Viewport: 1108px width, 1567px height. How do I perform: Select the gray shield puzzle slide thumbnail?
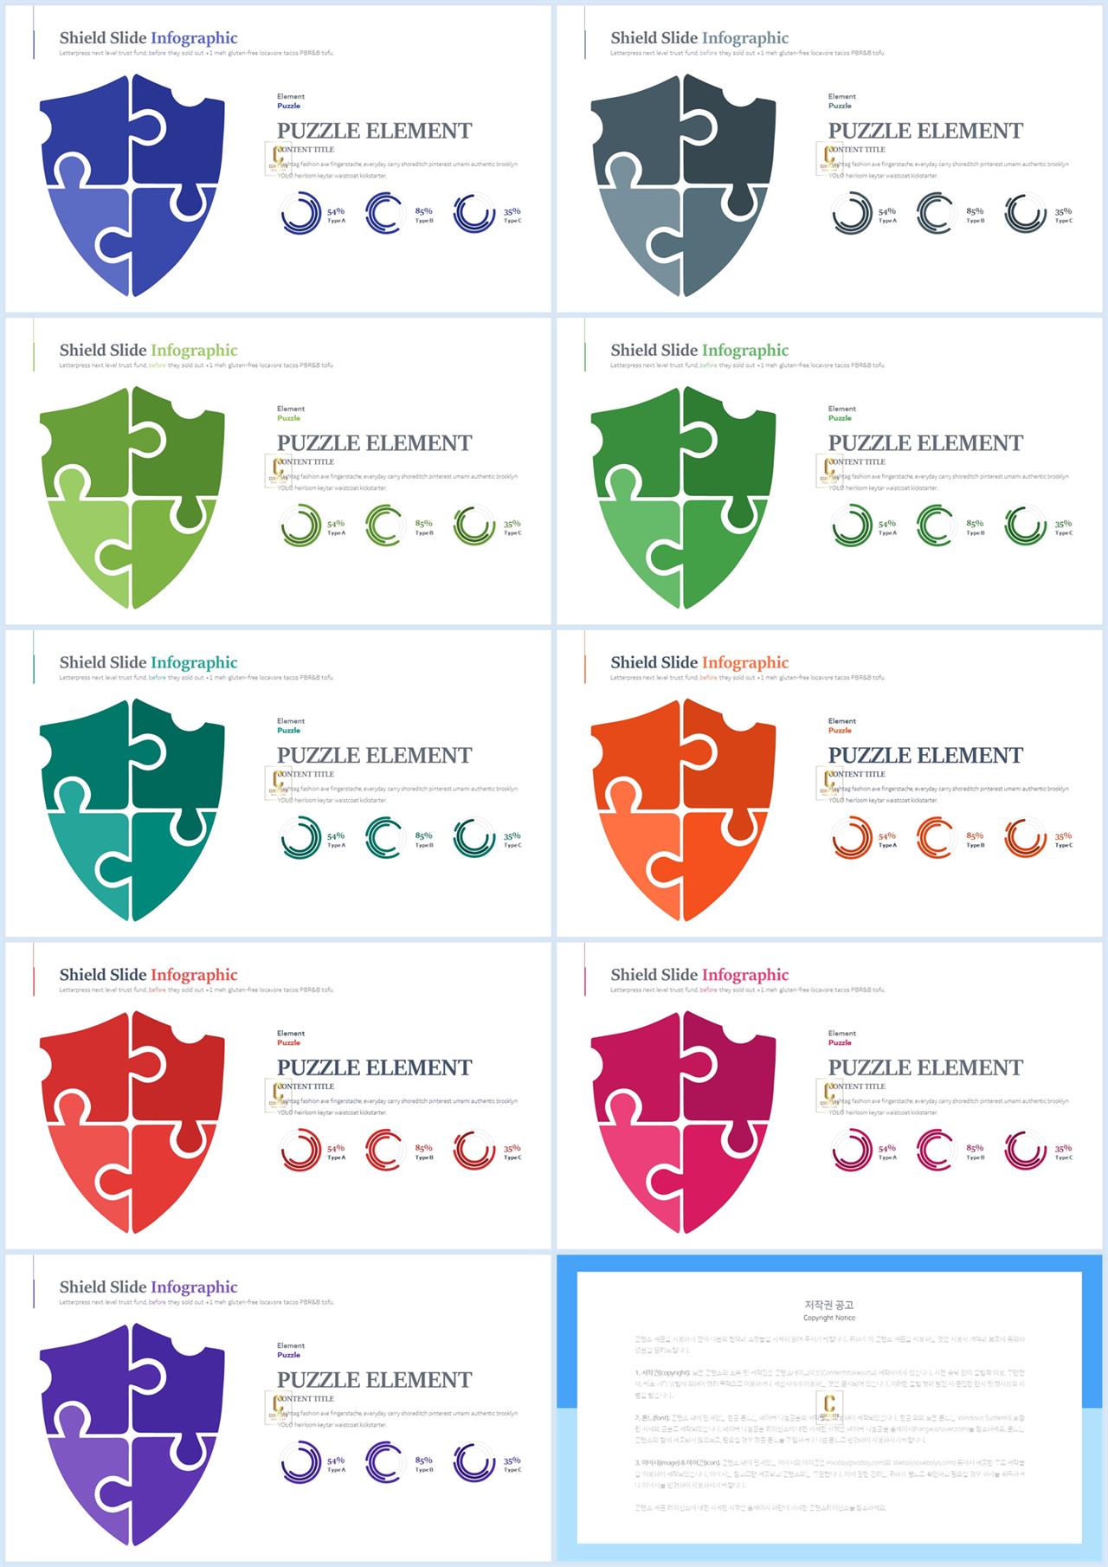point(832,159)
